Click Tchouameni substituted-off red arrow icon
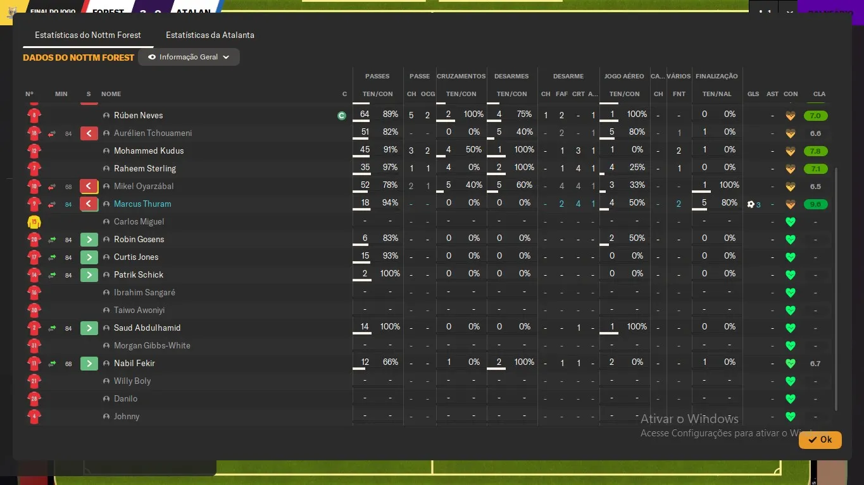The image size is (864, 485). 89,133
